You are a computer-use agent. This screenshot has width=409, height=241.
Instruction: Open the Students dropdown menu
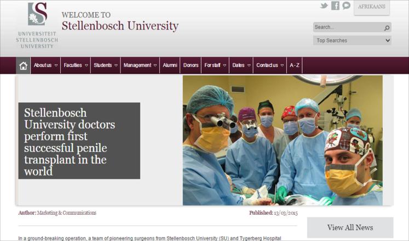click(105, 66)
